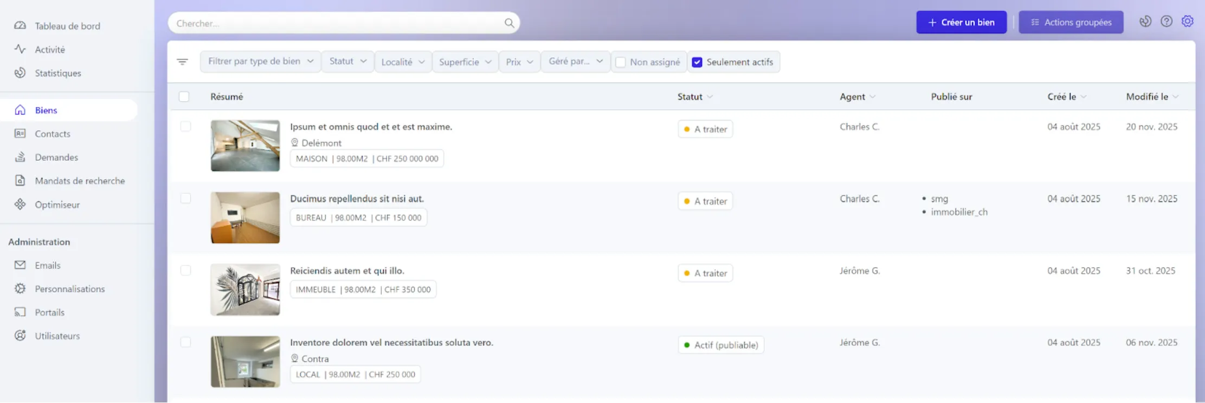Click the Contacts card icon

coord(20,134)
